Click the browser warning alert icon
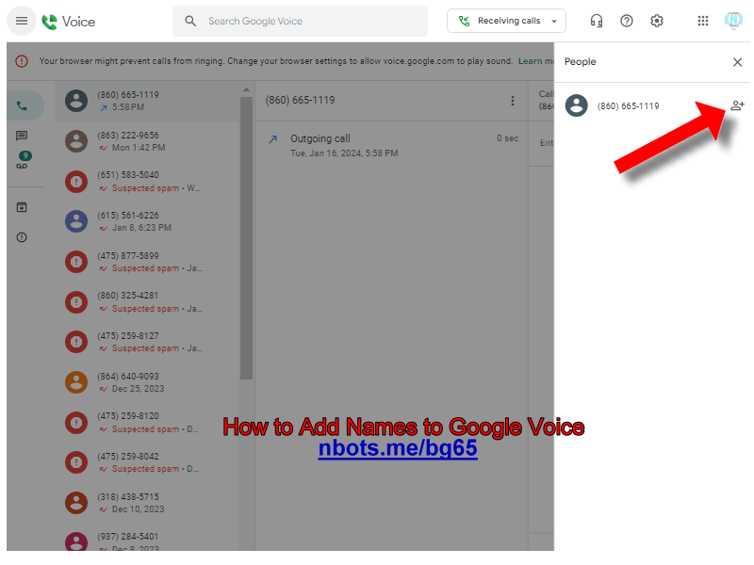Viewport: 754px width, 565px height. [x=22, y=61]
